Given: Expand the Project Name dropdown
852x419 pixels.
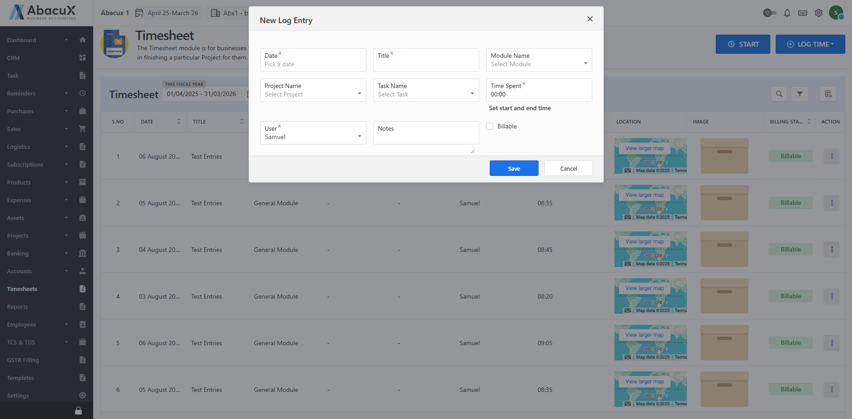Looking at the screenshot, I should [x=313, y=90].
